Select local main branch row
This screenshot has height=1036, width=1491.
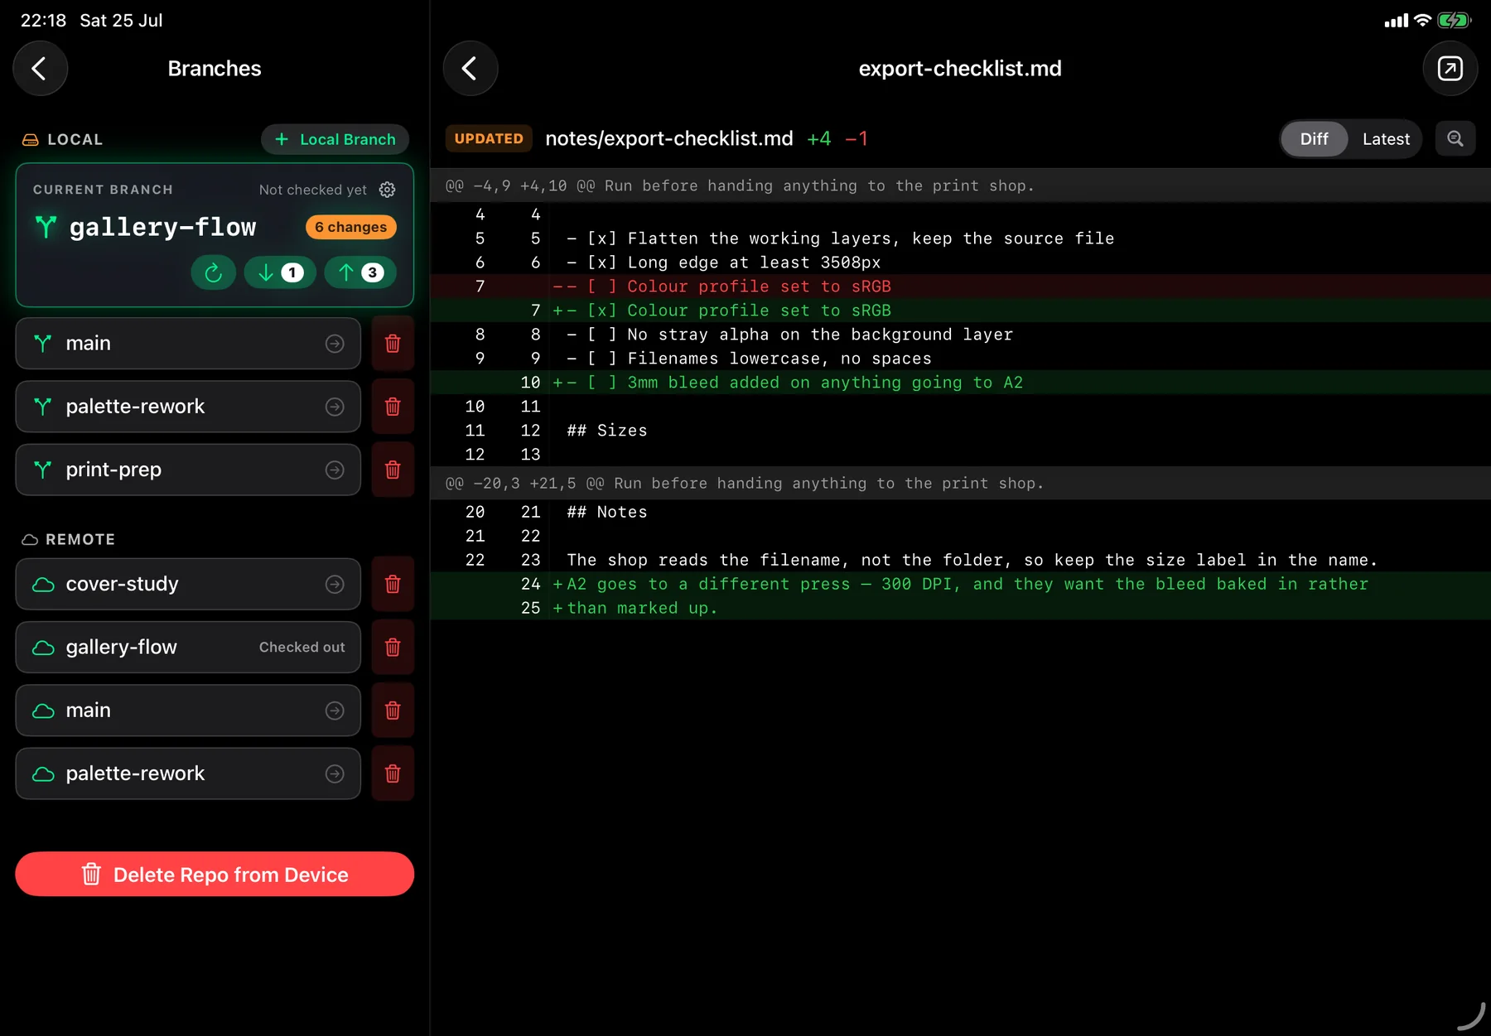tap(188, 343)
